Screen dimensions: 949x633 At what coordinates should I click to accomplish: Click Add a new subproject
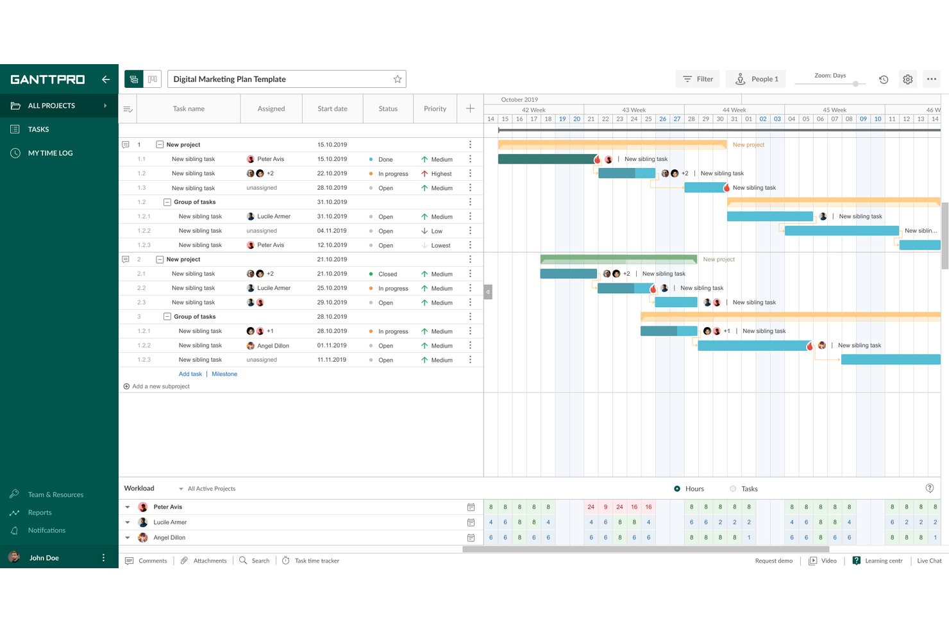coord(156,386)
